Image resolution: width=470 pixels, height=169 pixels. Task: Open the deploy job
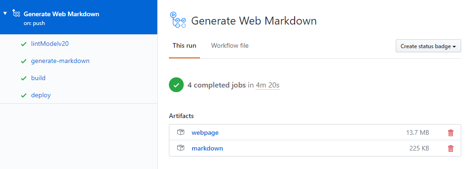[41, 95]
